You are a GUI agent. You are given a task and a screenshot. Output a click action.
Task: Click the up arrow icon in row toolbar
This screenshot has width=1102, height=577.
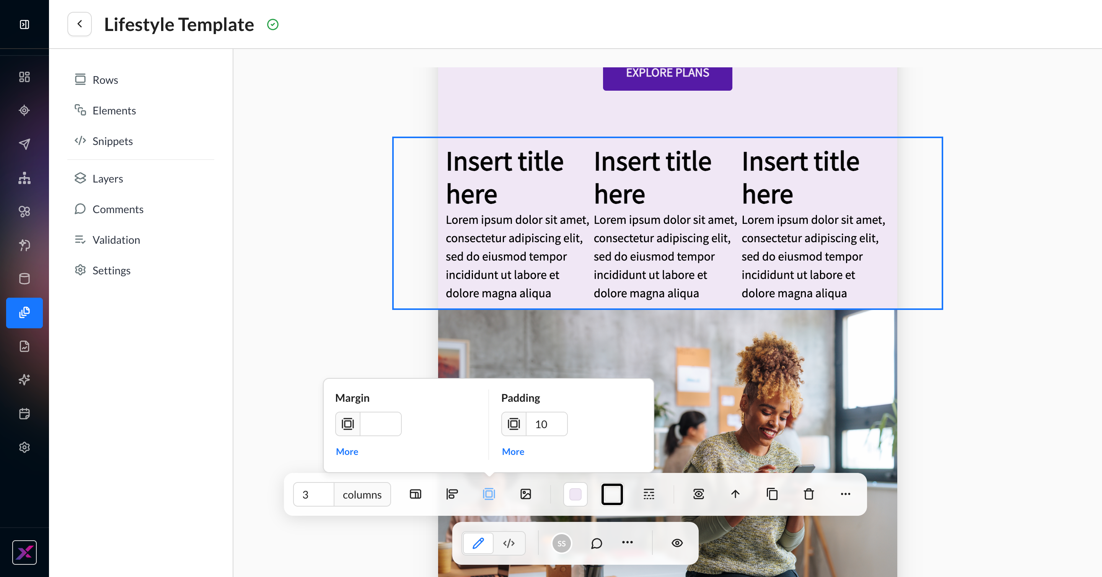(735, 494)
